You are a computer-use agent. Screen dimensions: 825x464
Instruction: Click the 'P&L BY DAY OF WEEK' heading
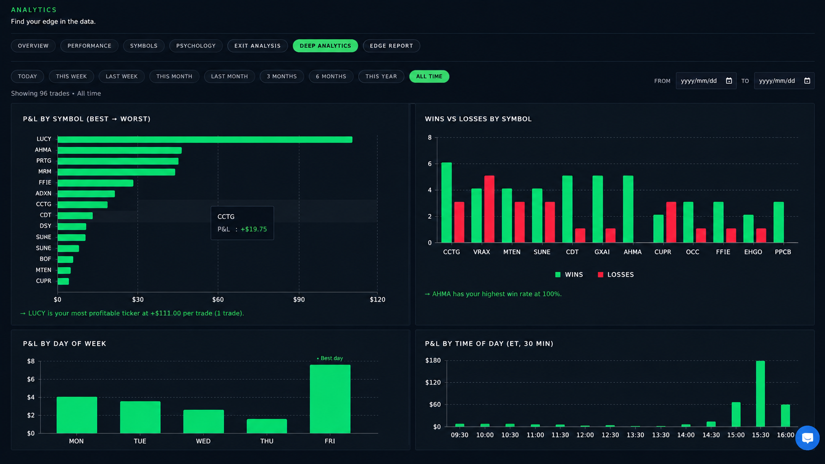tap(65, 344)
